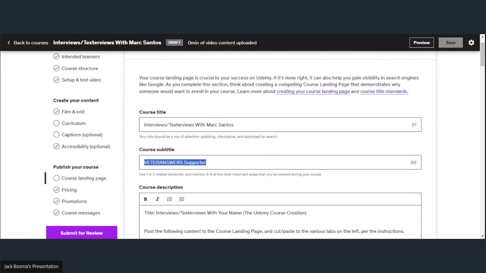Click the Accessibility (optional) check circle
Image resolution: width=486 pixels, height=273 pixels.
pyautogui.click(x=57, y=146)
